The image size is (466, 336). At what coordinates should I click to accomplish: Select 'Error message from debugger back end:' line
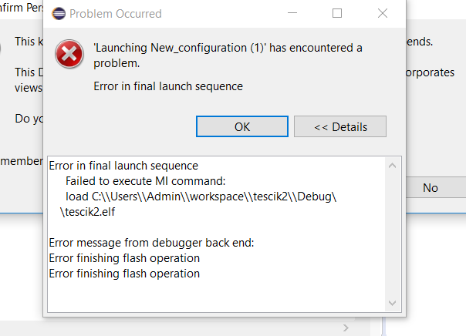coord(151,243)
